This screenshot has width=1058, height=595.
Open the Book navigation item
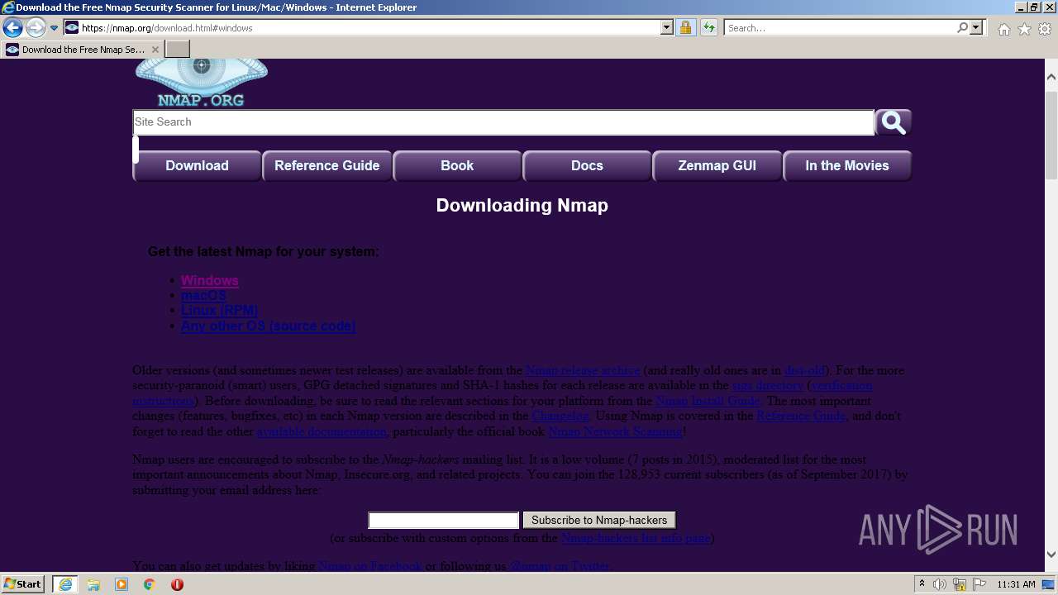457,165
